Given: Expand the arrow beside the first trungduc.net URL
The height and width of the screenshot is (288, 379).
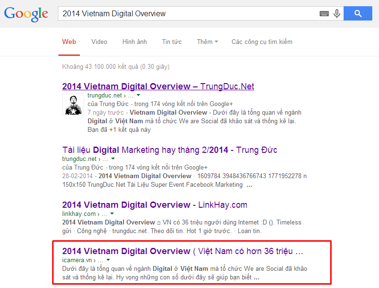Looking at the screenshot, I should pyautogui.click(x=138, y=95).
